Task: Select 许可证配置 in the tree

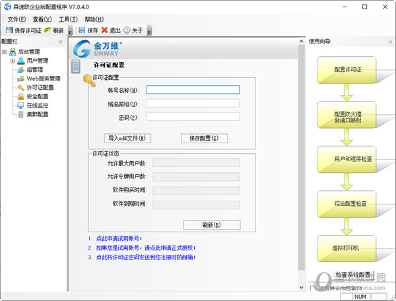Action: click(40, 88)
